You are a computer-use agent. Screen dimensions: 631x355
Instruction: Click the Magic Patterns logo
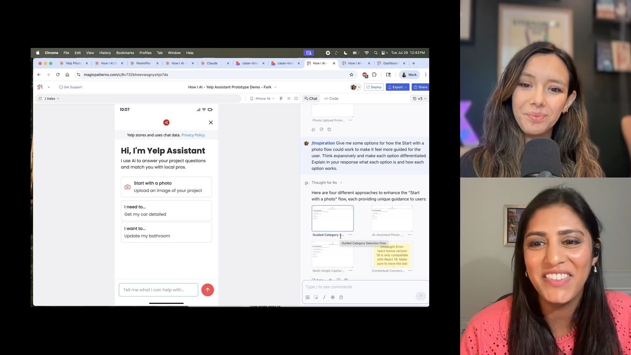(x=40, y=87)
